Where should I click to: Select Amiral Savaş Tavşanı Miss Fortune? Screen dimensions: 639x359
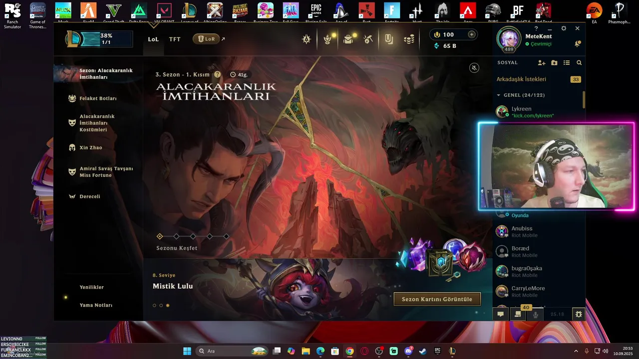coord(100,172)
